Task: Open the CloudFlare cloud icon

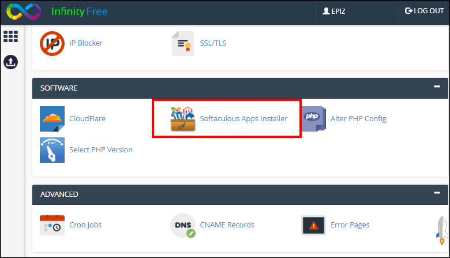Action: [52, 119]
